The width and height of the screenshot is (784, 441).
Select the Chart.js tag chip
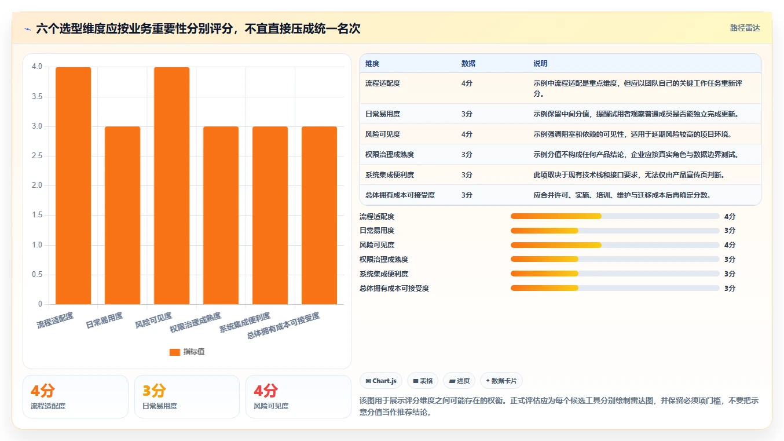pos(381,381)
